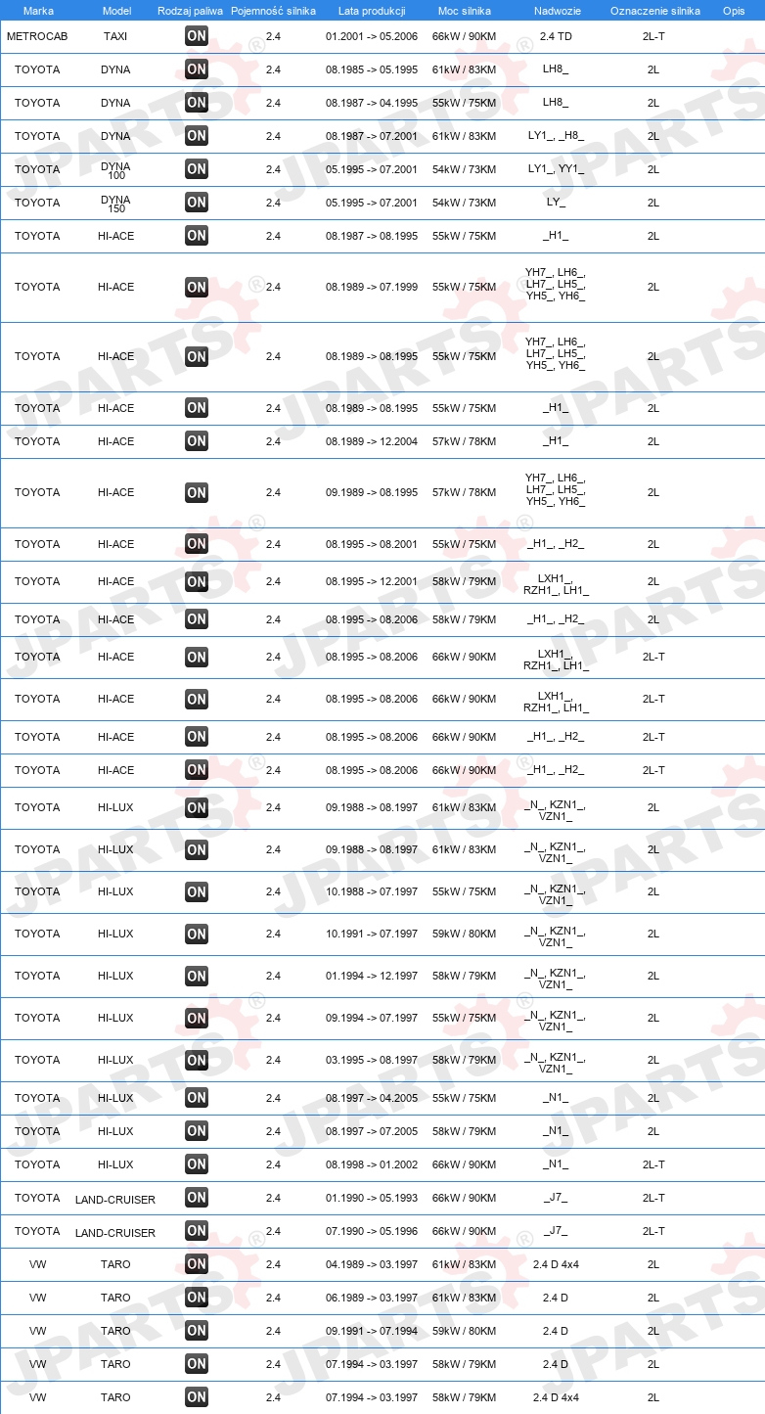Click the Oznaczenie silnika column header
The image size is (765, 1414).
pyautogui.click(x=654, y=11)
